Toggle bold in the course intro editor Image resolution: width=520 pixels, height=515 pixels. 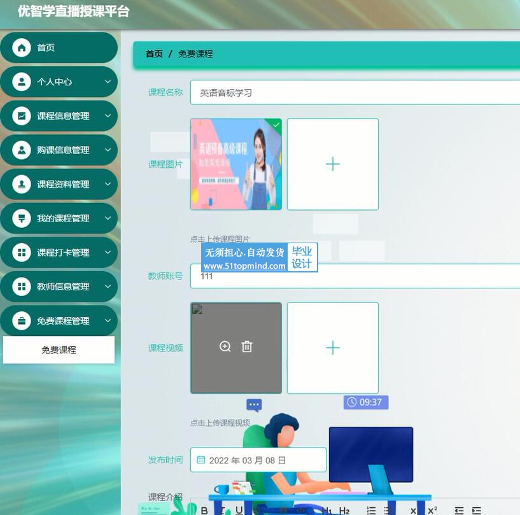click(x=204, y=511)
